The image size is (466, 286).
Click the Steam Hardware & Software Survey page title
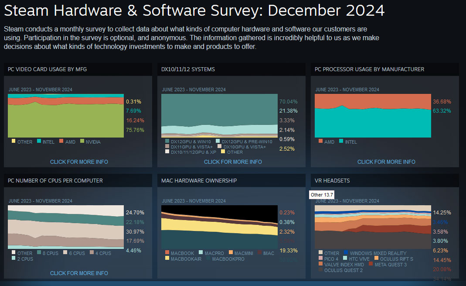point(194,10)
